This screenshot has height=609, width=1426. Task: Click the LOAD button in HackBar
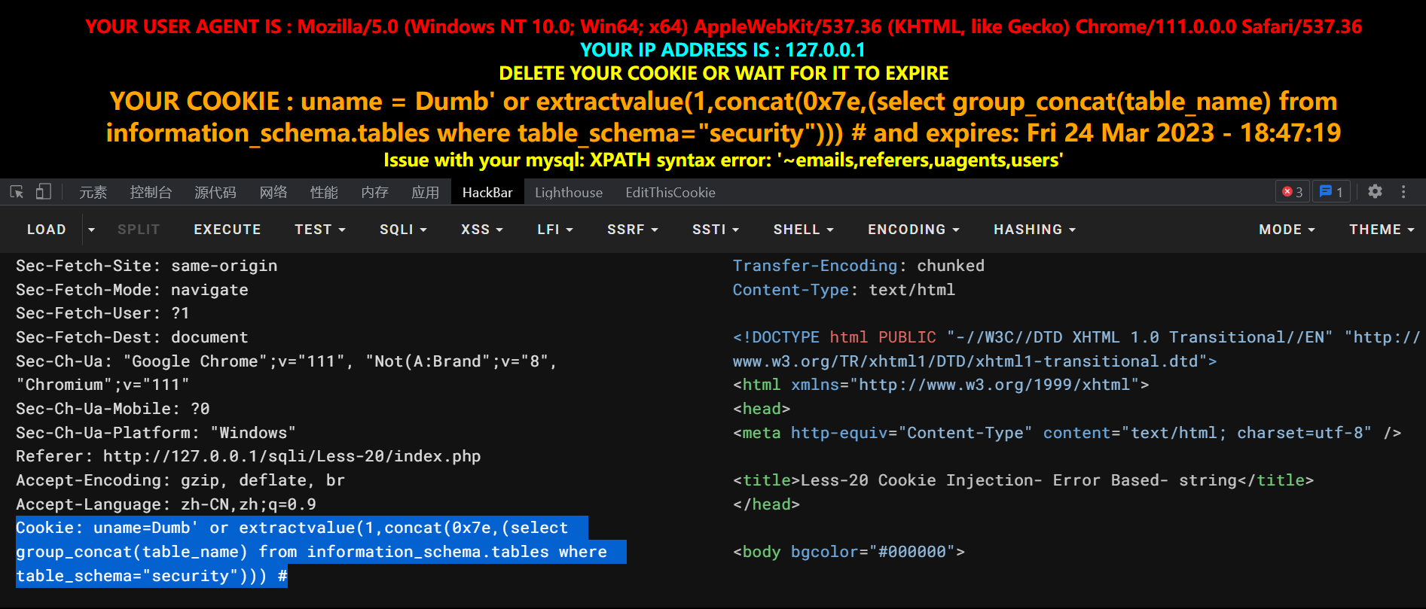(x=47, y=230)
